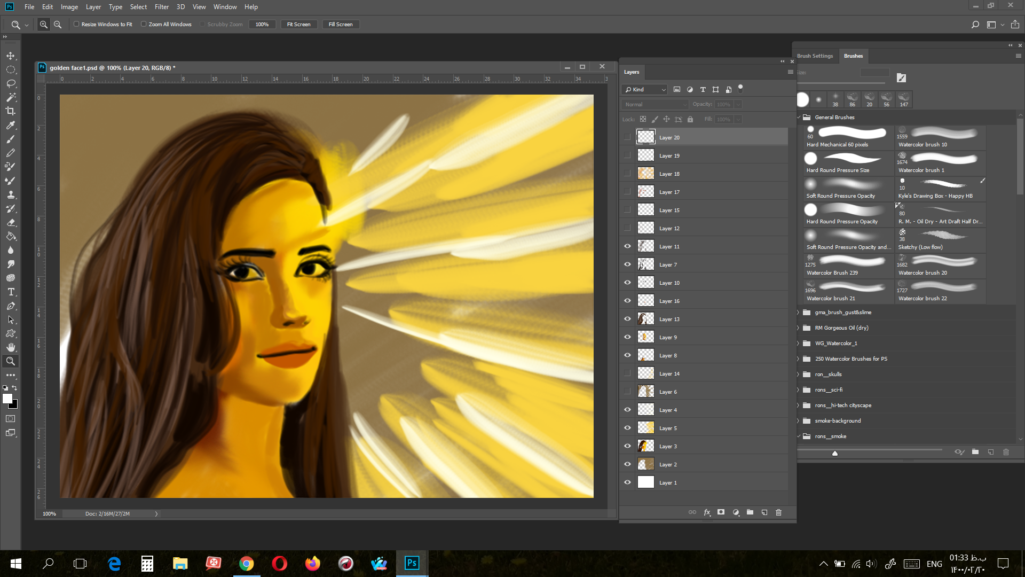Select the Elliptical Marquee tool
This screenshot has height=577, width=1025.
pos(11,70)
